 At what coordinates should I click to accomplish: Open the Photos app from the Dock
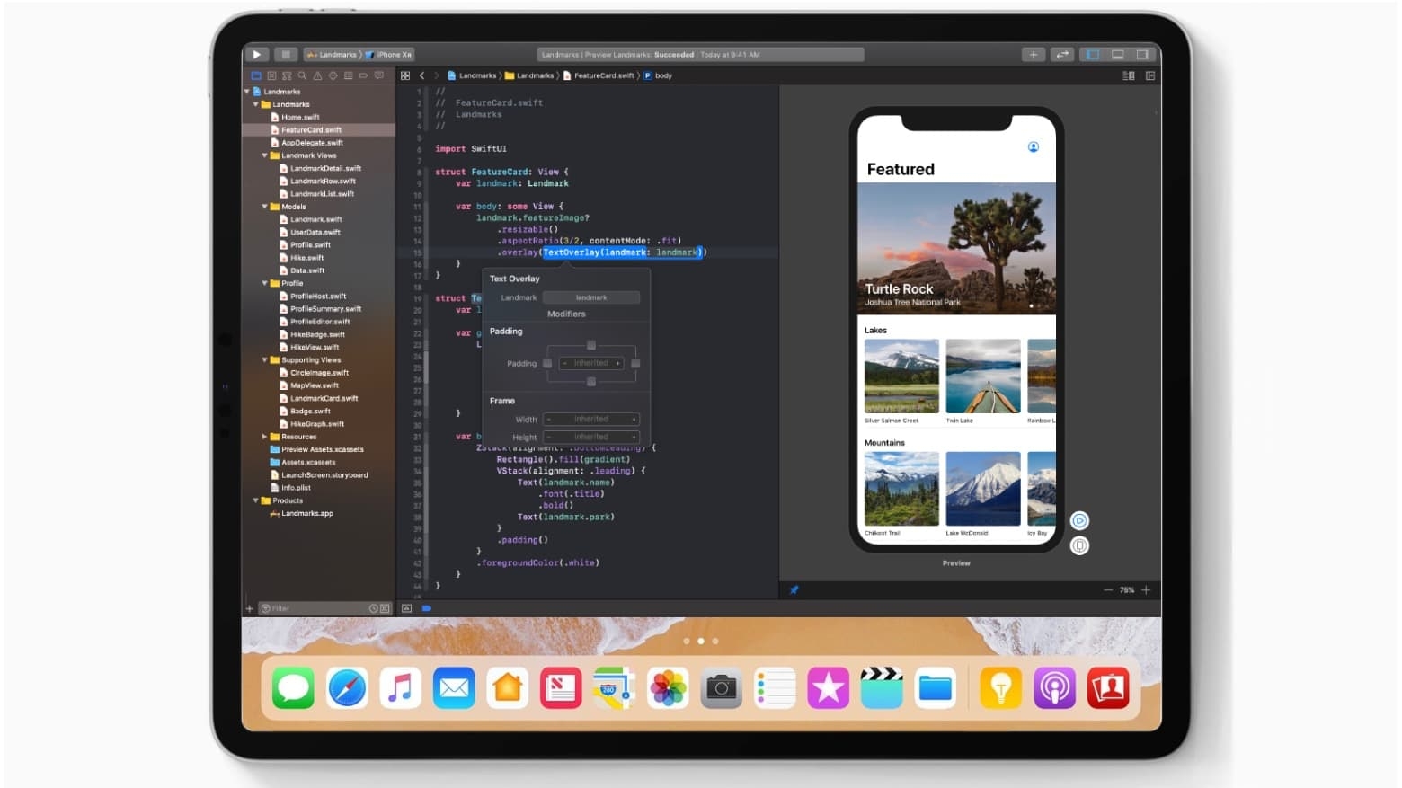667,688
